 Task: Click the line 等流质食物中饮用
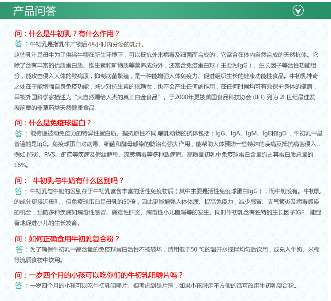click(x=38, y=260)
